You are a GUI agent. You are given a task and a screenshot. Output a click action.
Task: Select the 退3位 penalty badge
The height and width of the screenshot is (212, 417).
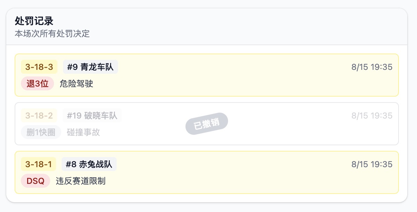point(37,83)
